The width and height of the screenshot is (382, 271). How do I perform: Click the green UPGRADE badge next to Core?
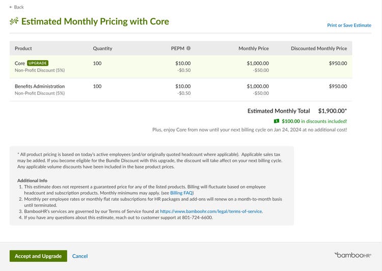[38, 63]
